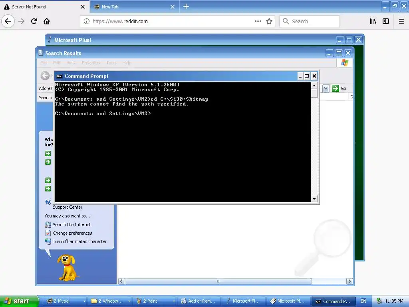Maximize the Command Prompt window
Image resolution: width=409 pixels, height=307 pixels.
(307, 76)
